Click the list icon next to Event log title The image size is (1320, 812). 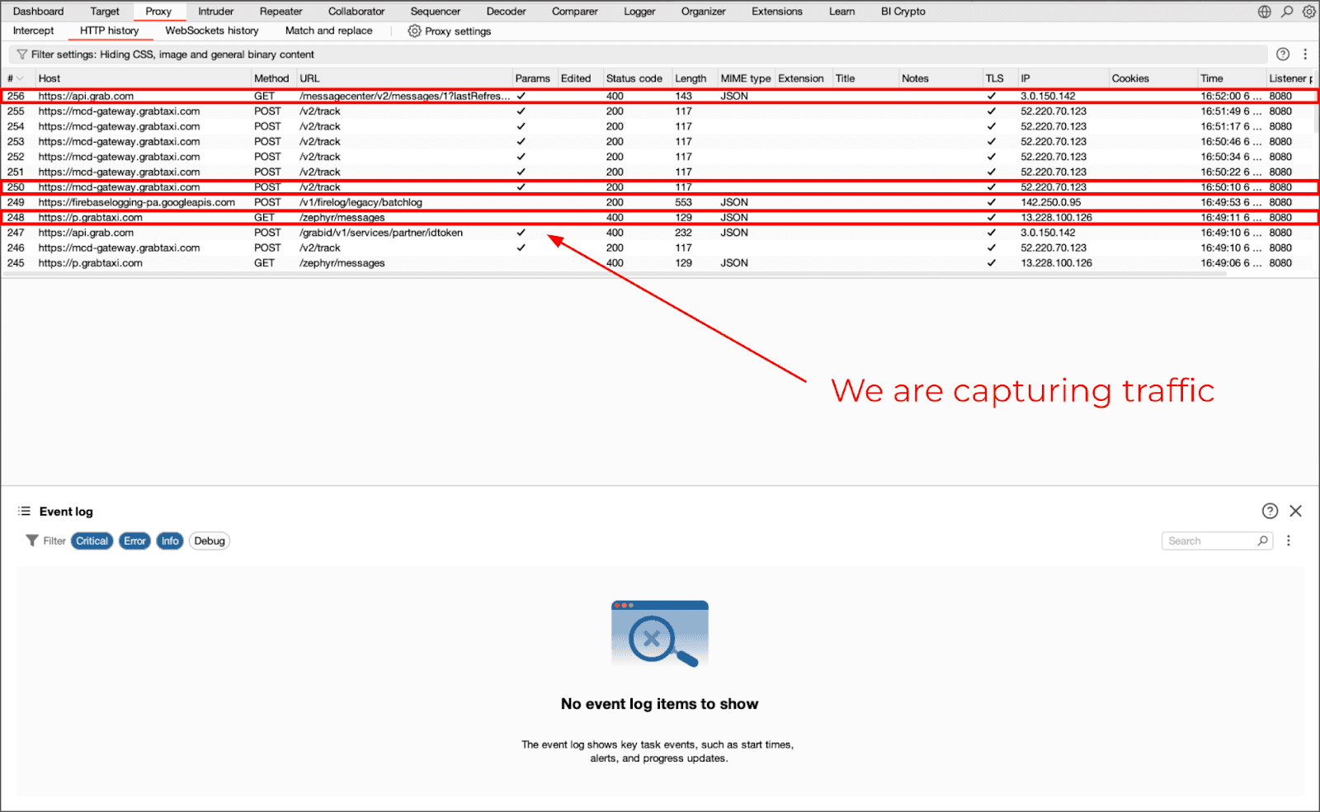point(24,511)
